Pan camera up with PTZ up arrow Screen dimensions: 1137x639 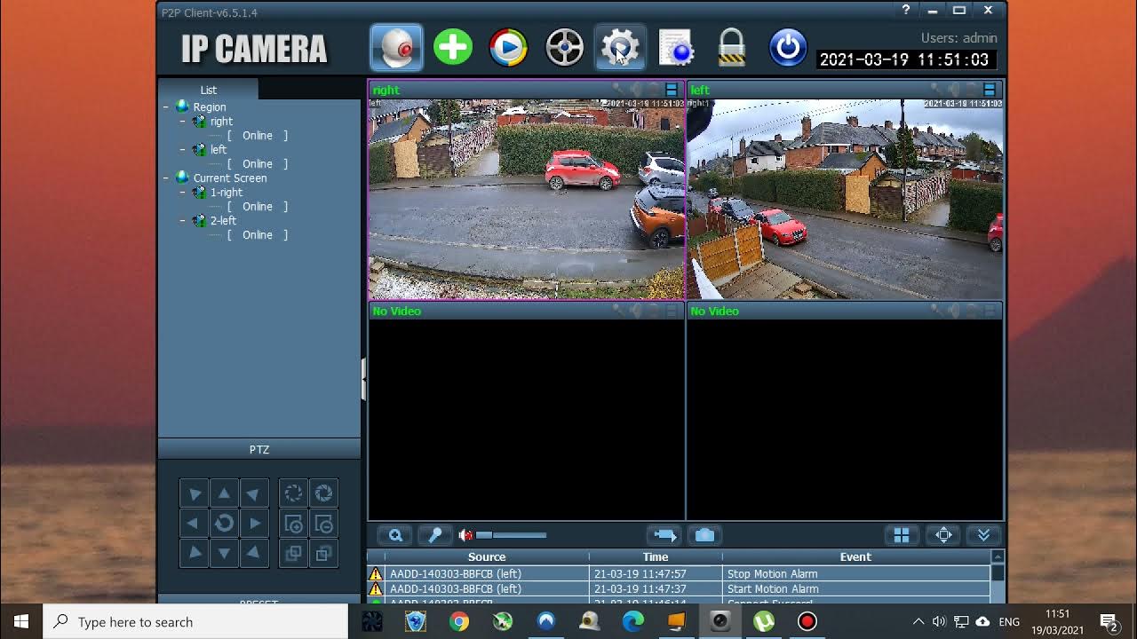click(224, 493)
